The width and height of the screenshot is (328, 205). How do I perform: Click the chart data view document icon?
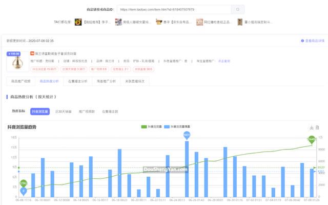tap(317, 127)
